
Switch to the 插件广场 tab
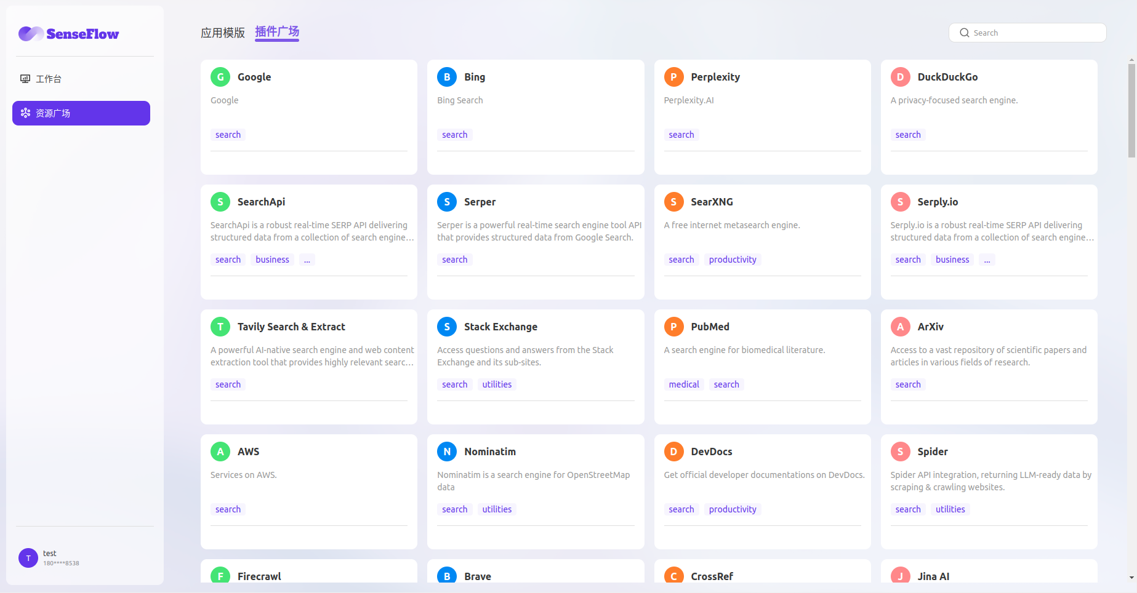(277, 31)
